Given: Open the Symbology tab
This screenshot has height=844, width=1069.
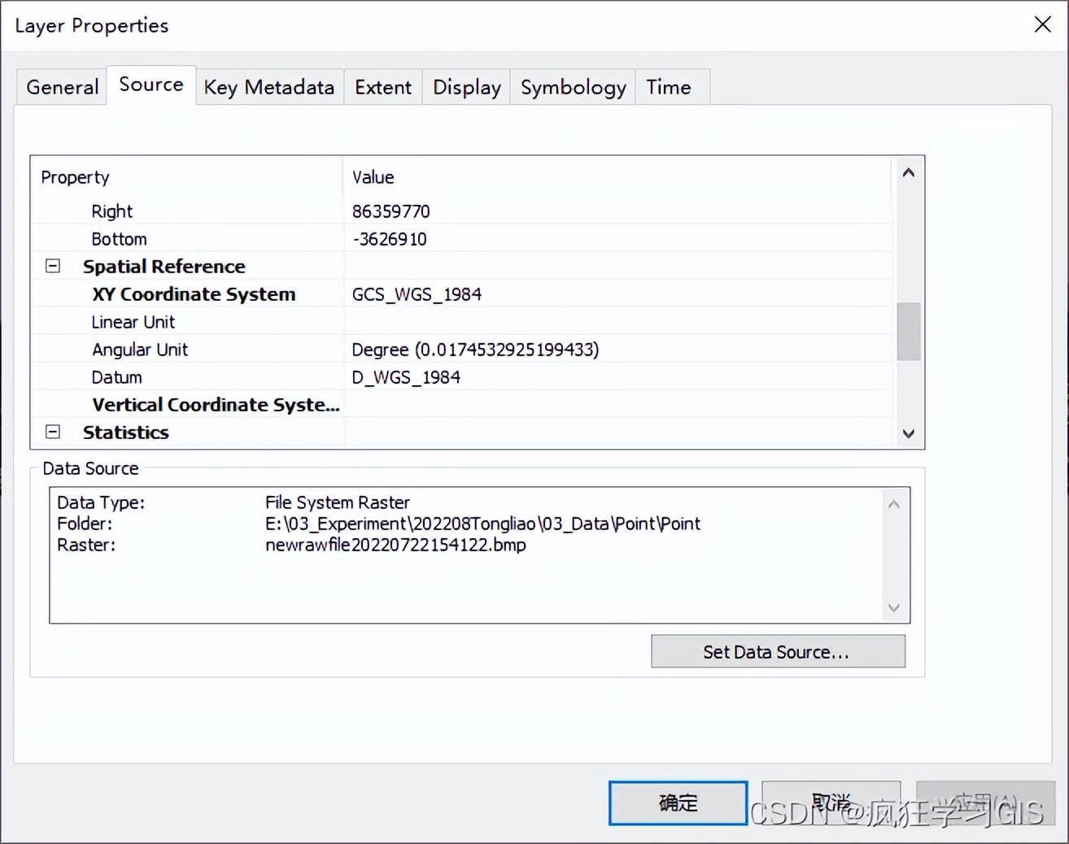Looking at the screenshot, I should 574,87.
